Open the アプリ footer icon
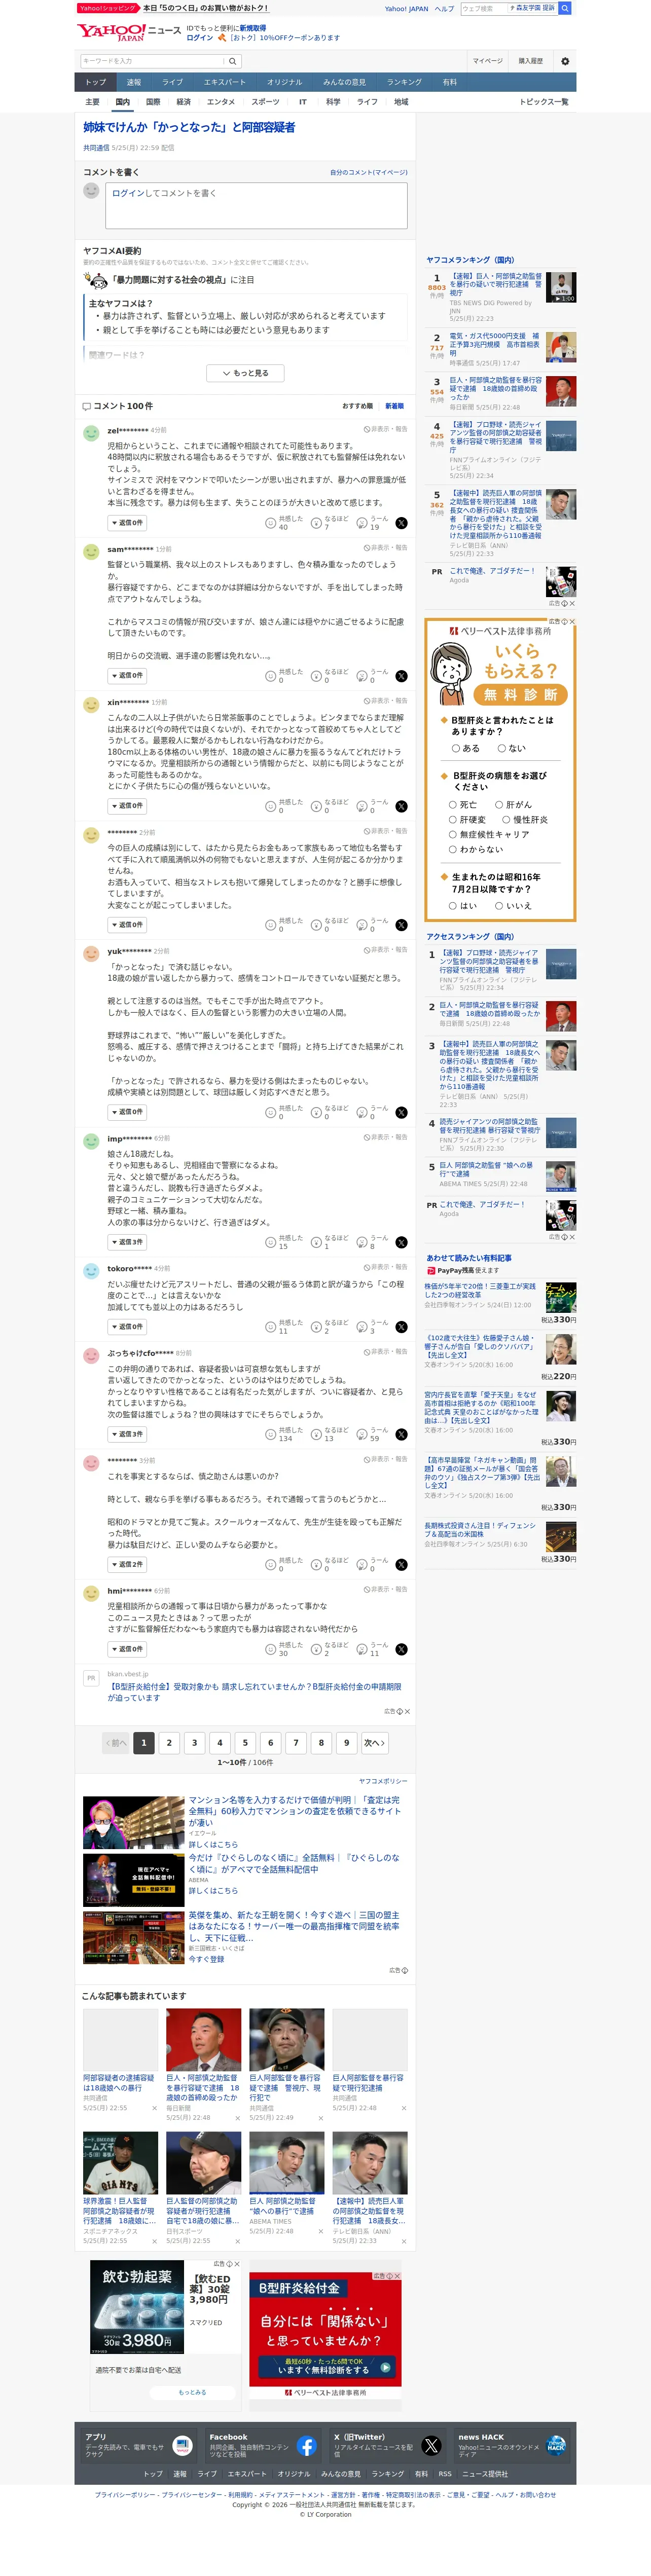The image size is (651, 2576). (183, 2446)
